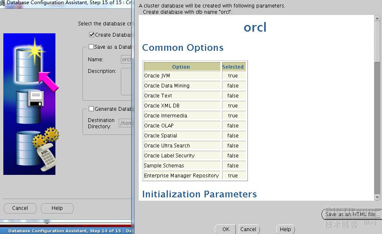Click the database with floppy disk icon

coord(30,107)
